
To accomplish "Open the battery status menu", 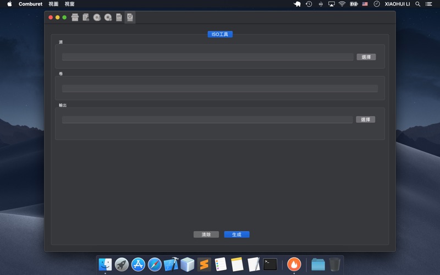I will (x=354, y=4).
